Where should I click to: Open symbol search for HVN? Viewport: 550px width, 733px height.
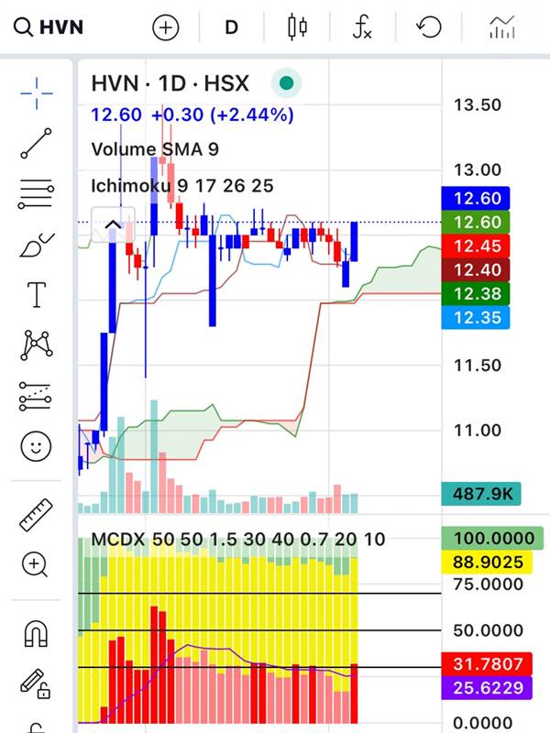pyautogui.click(x=49, y=27)
